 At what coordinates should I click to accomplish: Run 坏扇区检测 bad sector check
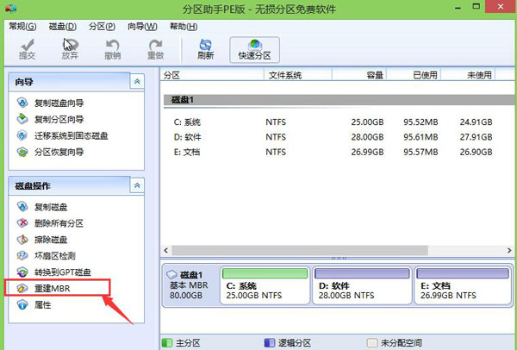pos(47,256)
